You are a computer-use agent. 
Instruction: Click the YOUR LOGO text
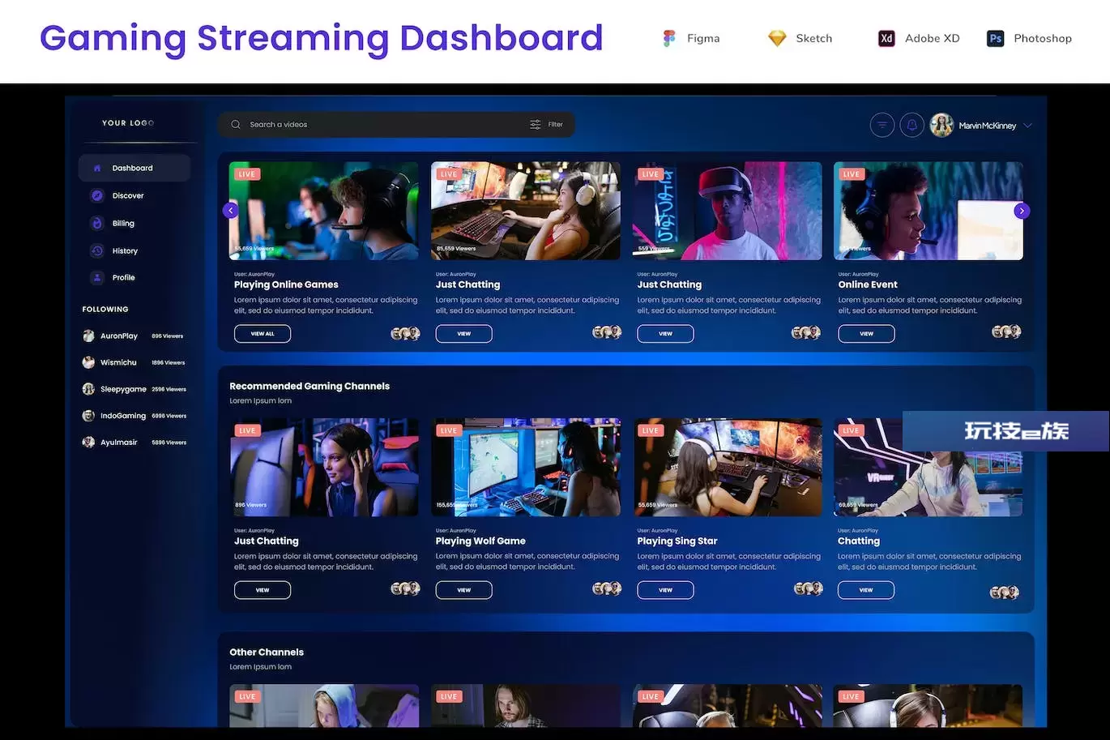pyautogui.click(x=128, y=123)
